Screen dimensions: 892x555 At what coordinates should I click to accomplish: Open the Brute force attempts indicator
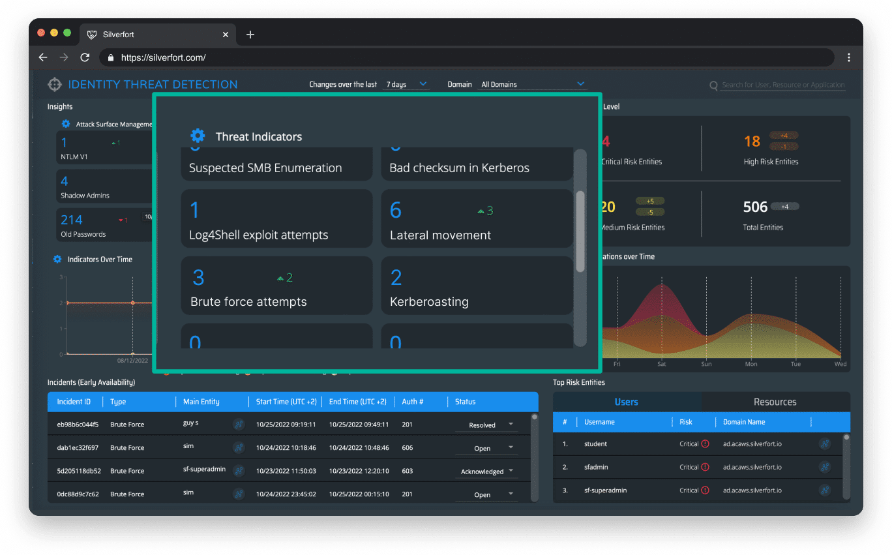tap(276, 286)
